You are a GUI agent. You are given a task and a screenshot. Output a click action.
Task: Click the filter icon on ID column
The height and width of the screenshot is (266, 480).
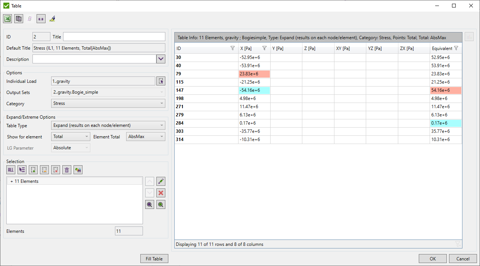point(233,48)
